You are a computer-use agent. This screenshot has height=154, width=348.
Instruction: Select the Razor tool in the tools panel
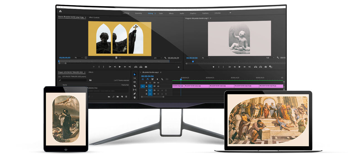(135, 86)
